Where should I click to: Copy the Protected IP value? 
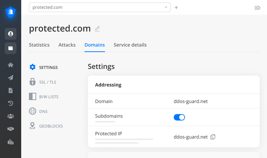coord(213,137)
